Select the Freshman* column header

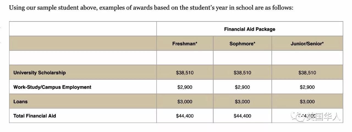tap(185, 43)
